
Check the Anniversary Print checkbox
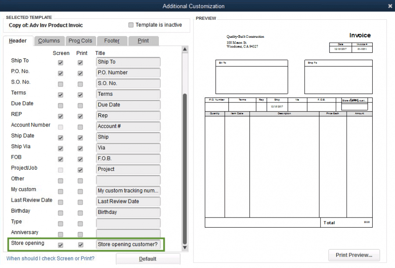click(80, 233)
